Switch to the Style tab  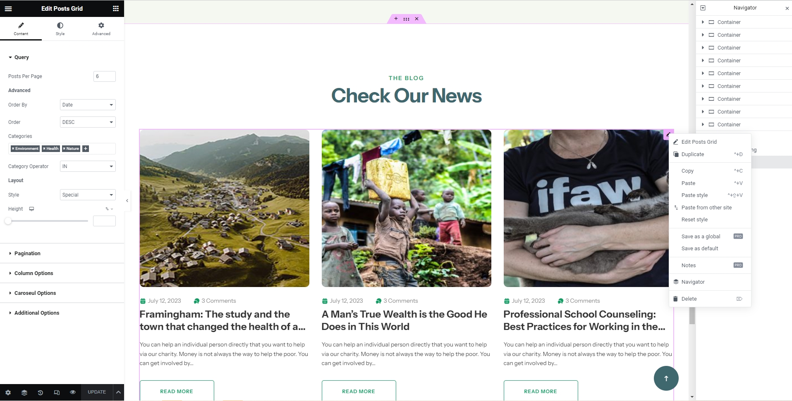coord(60,29)
